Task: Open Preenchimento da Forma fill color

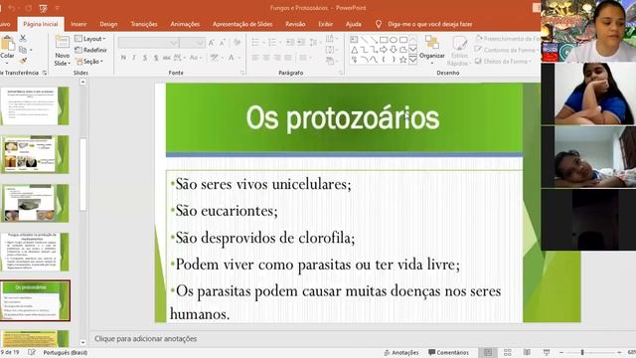Action: click(508, 39)
